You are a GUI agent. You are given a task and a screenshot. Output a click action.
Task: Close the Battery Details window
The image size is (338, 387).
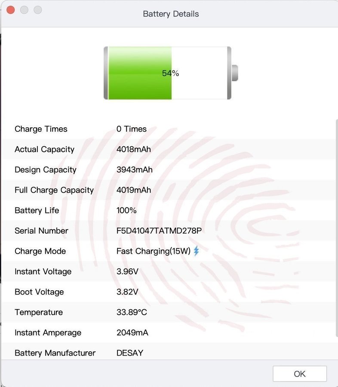point(11,10)
